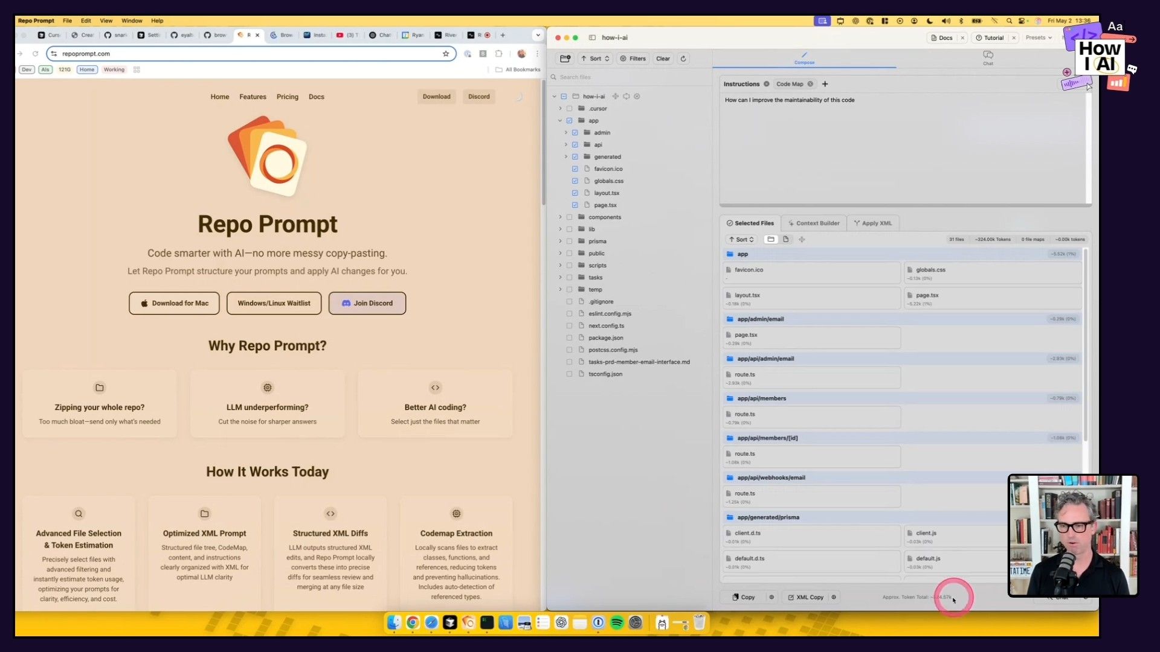Open the Tutorial button in the title bar

(990, 38)
